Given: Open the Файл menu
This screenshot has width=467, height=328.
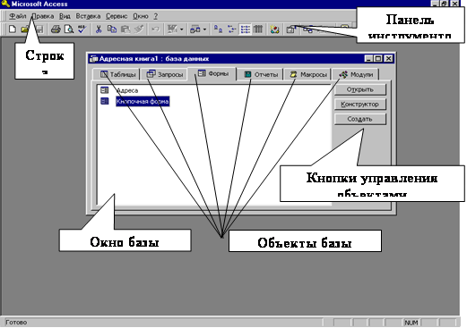Looking at the screenshot, I should pos(18,16).
